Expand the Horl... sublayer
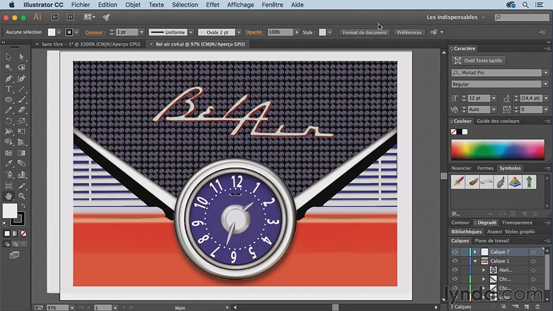 [x=484, y=270]
